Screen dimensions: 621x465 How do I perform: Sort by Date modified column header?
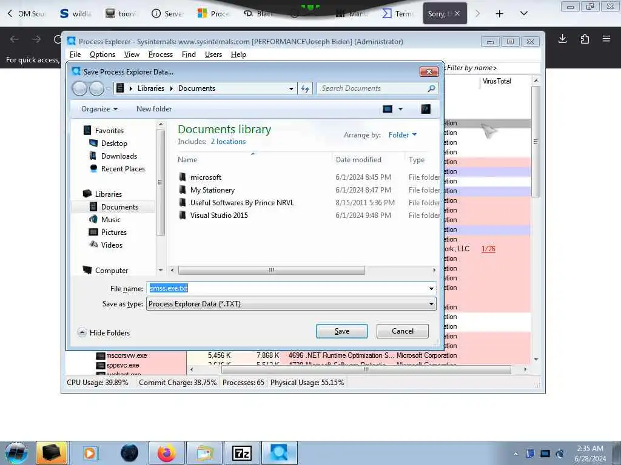358,160
